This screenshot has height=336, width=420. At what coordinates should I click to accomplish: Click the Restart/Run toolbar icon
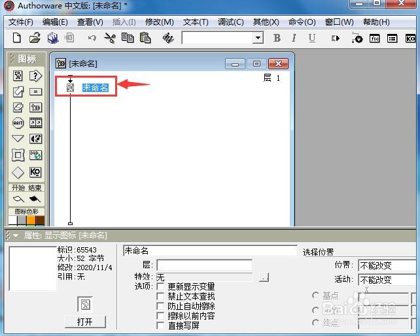336,38
